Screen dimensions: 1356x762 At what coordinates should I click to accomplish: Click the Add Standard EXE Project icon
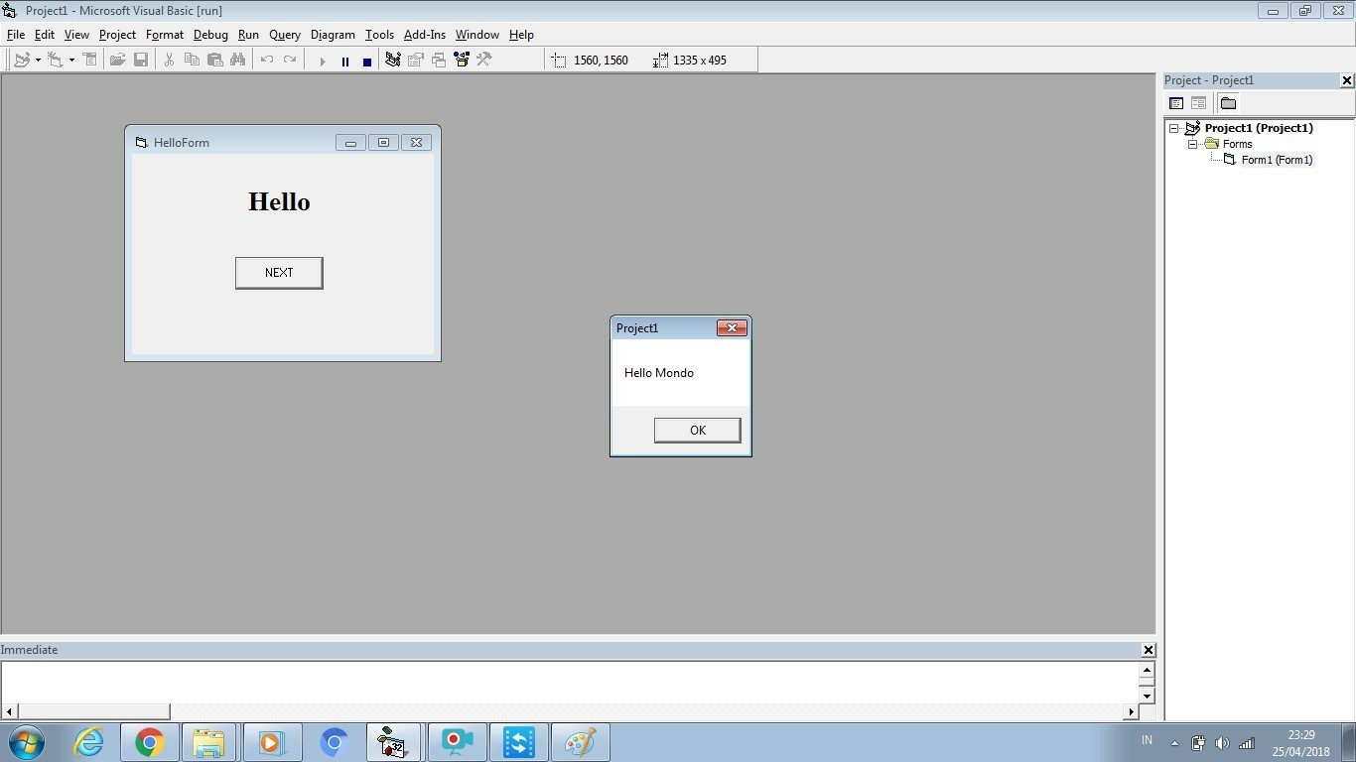pos(22,61)
